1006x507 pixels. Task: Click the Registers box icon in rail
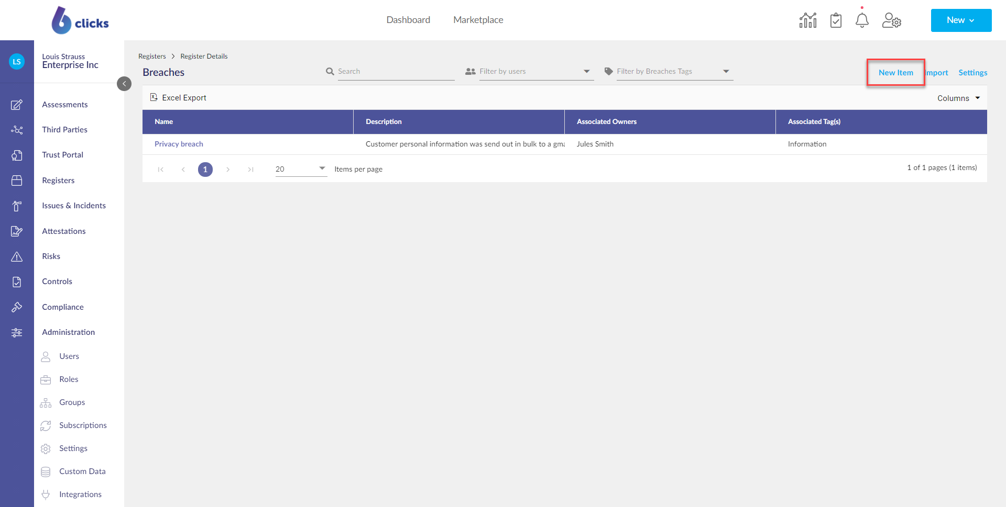click(x=17, y=181)
